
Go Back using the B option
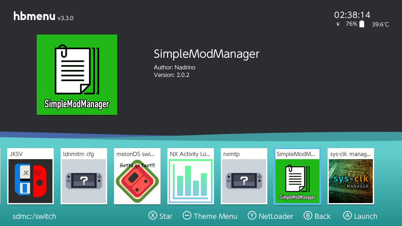pos(318,216)
